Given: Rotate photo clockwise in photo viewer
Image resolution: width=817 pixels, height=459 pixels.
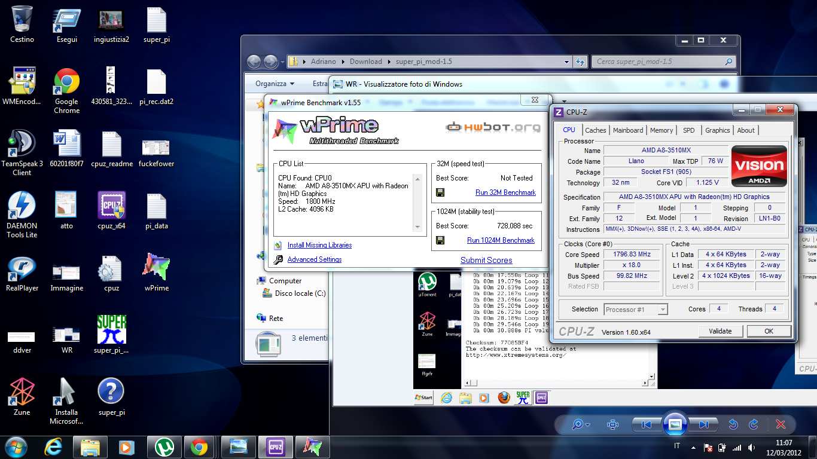Looking at the screenshot, I should pos(754,425).
